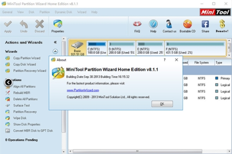
Task: Click the Type column header
Action: tap(223, 63)
